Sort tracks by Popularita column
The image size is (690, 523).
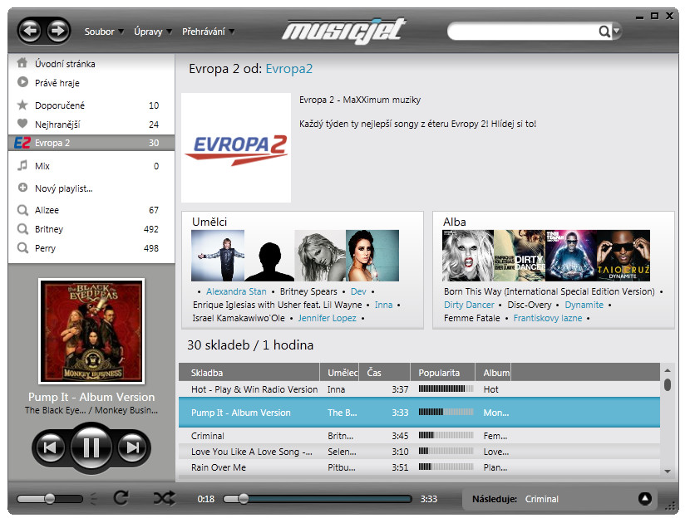[x=443, y=373]
